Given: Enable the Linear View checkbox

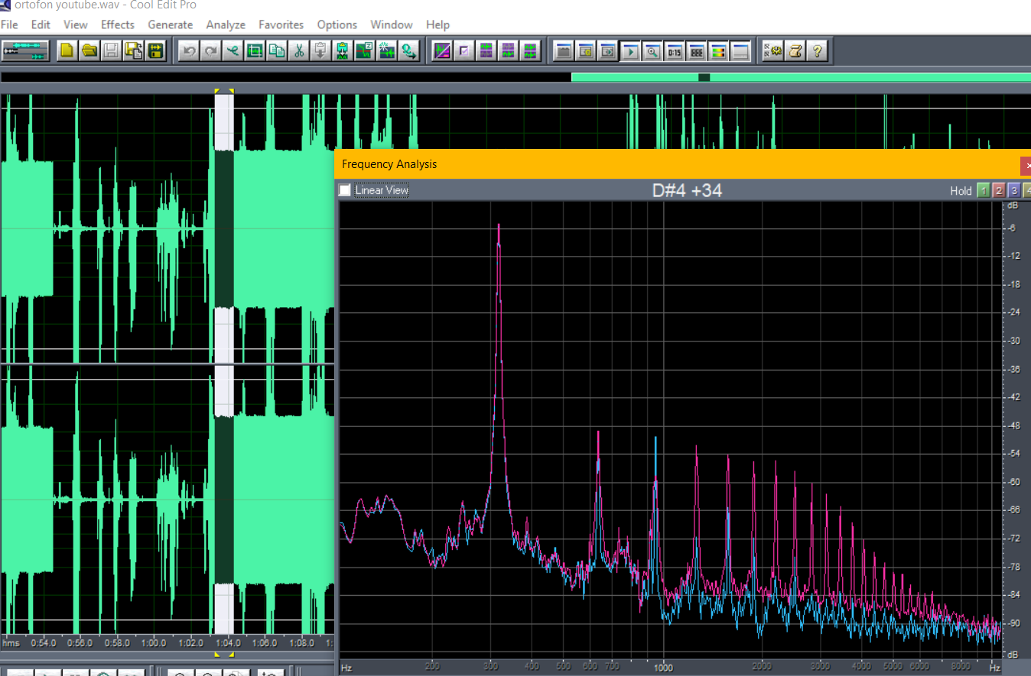Looking at the screenshot, I should [345, 190].
